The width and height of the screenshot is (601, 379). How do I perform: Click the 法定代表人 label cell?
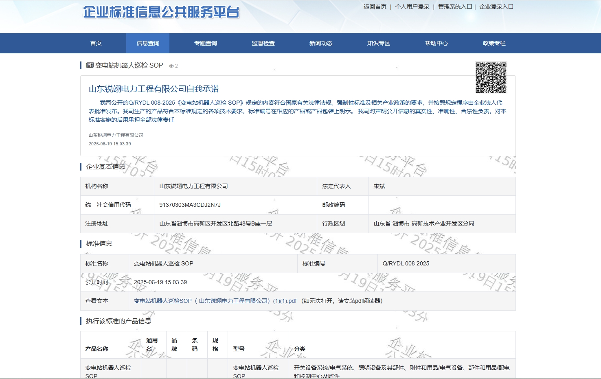point(342,186)
